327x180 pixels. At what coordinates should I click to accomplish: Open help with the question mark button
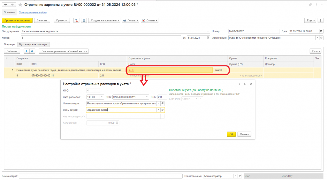point(321,20)
